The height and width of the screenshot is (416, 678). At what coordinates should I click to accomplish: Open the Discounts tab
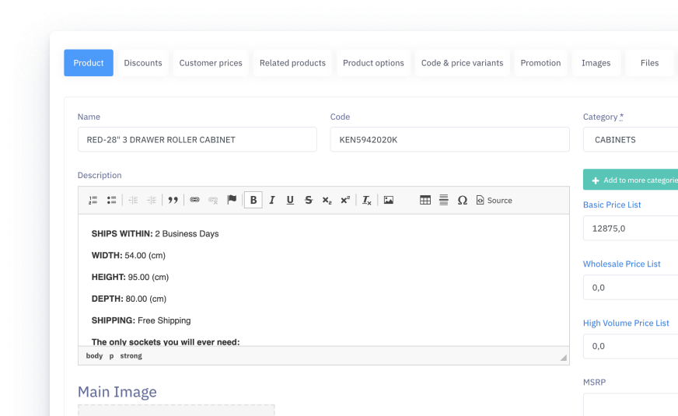143,63
